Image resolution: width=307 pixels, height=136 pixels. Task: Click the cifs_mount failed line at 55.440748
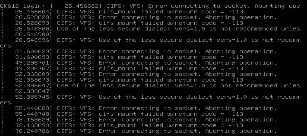coord(122,114)
